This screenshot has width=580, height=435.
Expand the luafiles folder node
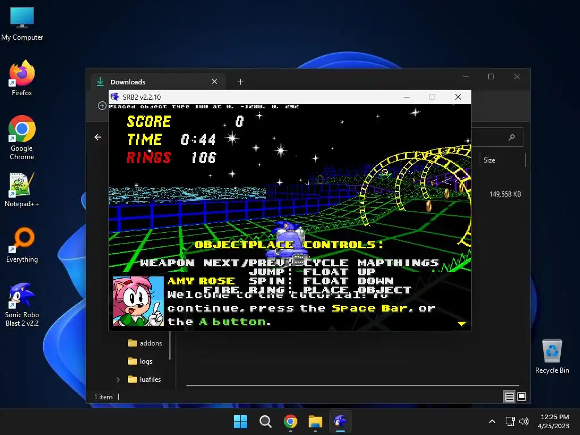click(x=118, y=379)
